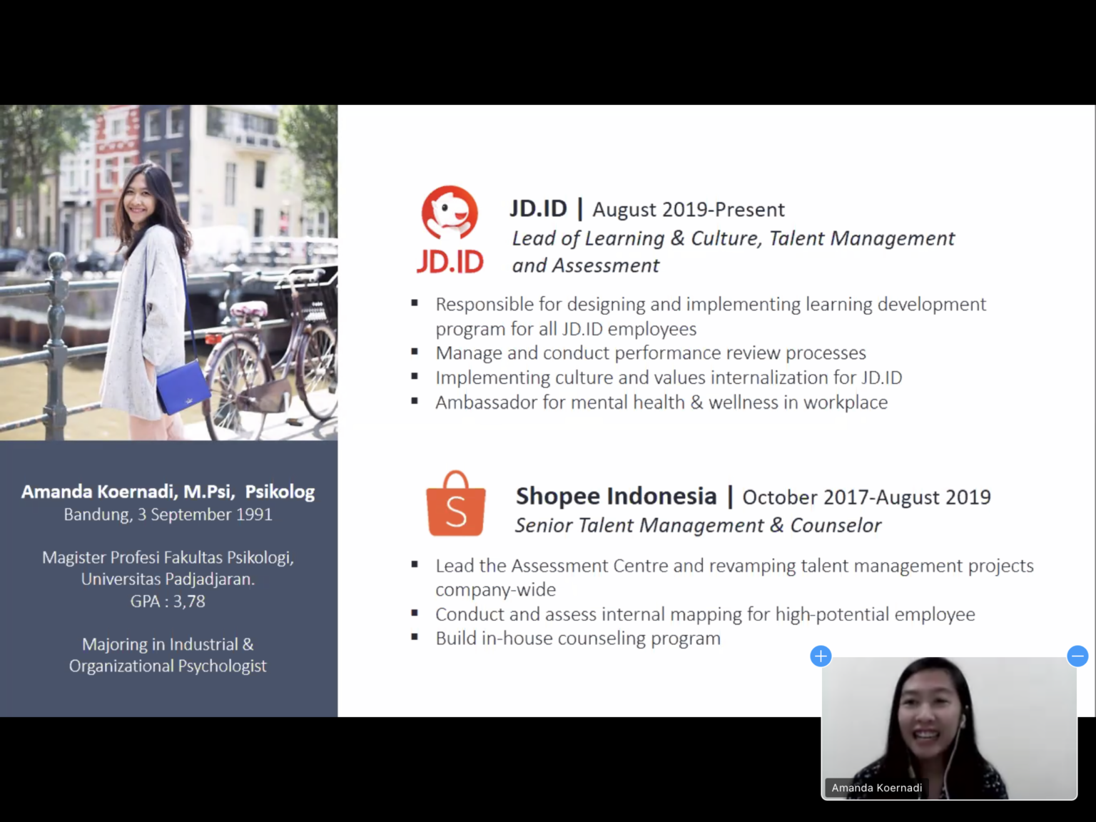
Task: Click 'Conduct and assess internal mapping' bullet
Action: (704, 614)
